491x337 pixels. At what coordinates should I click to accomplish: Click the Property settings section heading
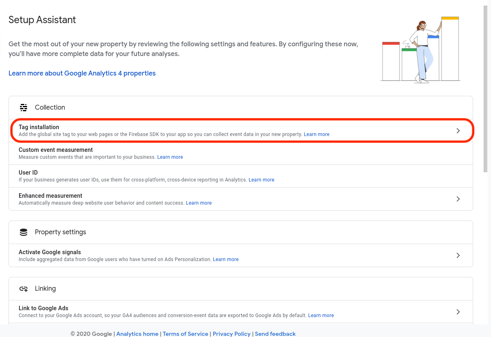[x=61, y=232]
